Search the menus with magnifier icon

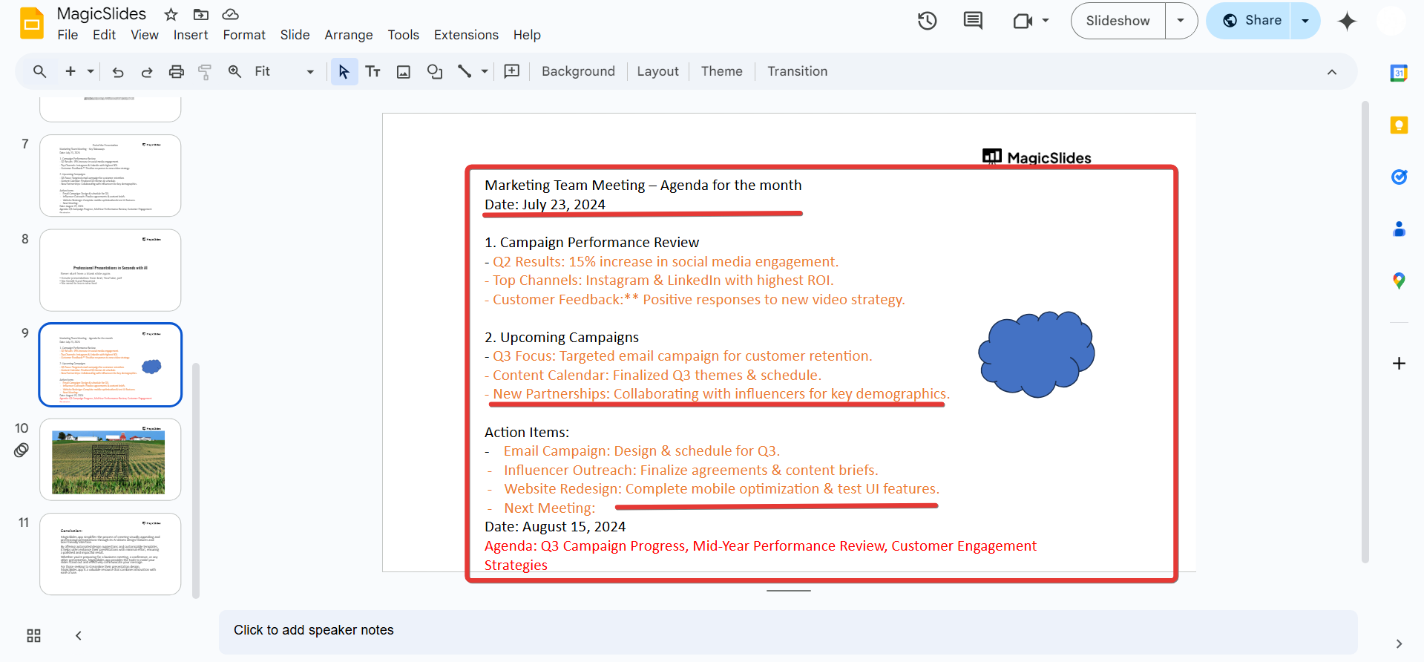[x=40, y=71]
